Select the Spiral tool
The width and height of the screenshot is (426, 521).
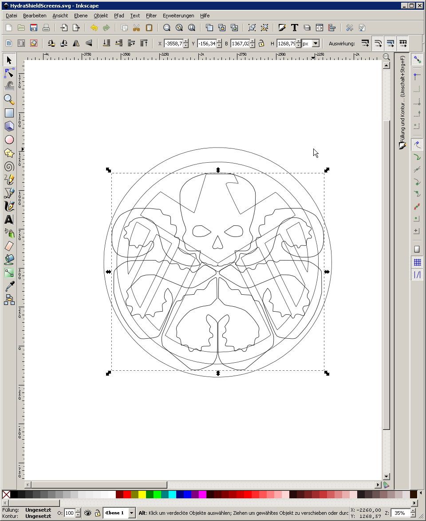tap(9, 166)
